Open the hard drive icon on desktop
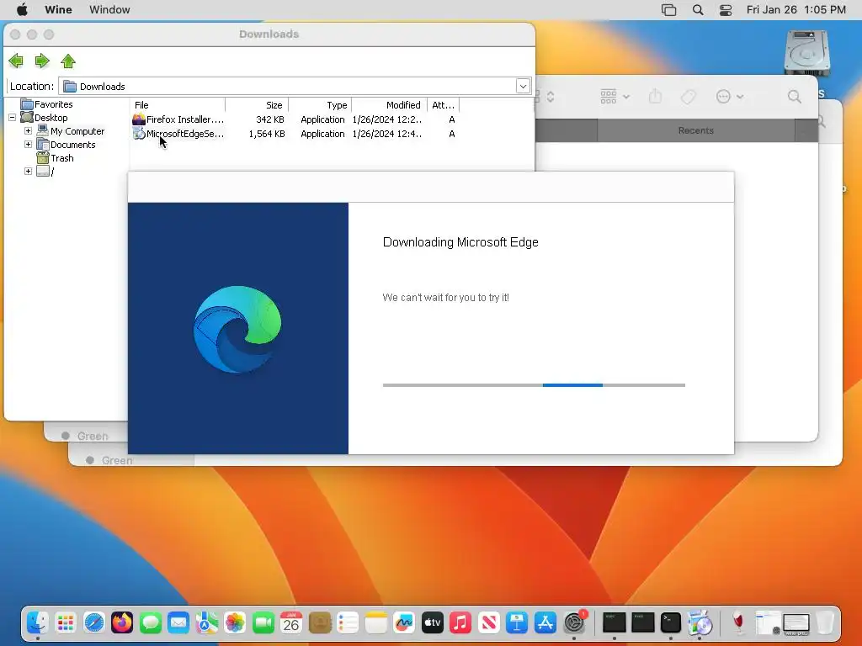 click(806, 53)
